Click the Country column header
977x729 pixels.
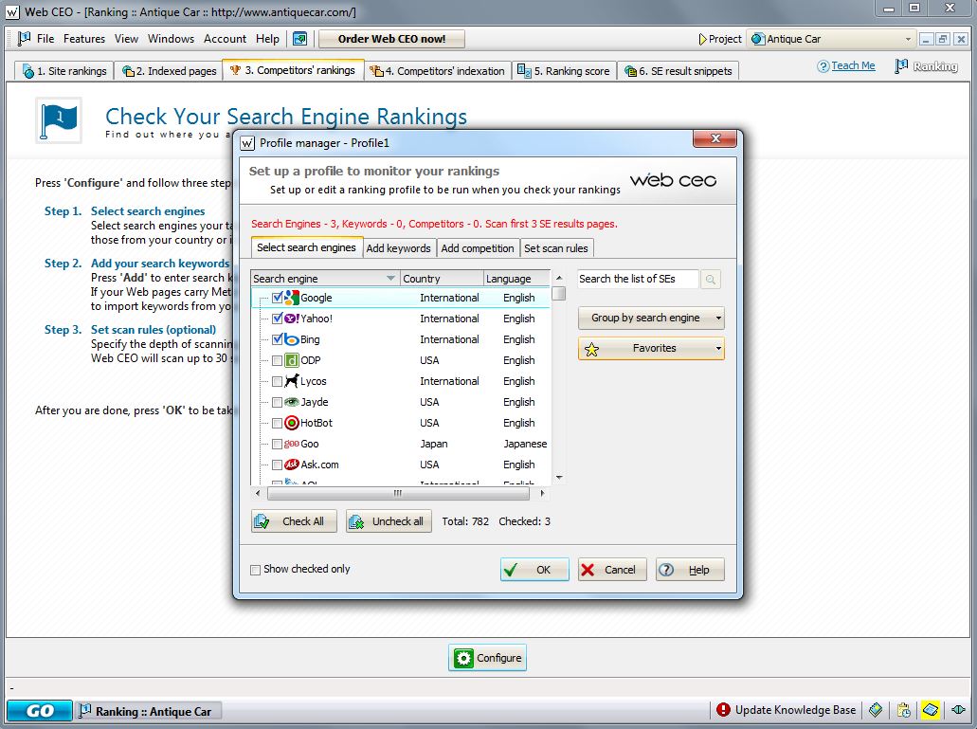tap(442, 278)
